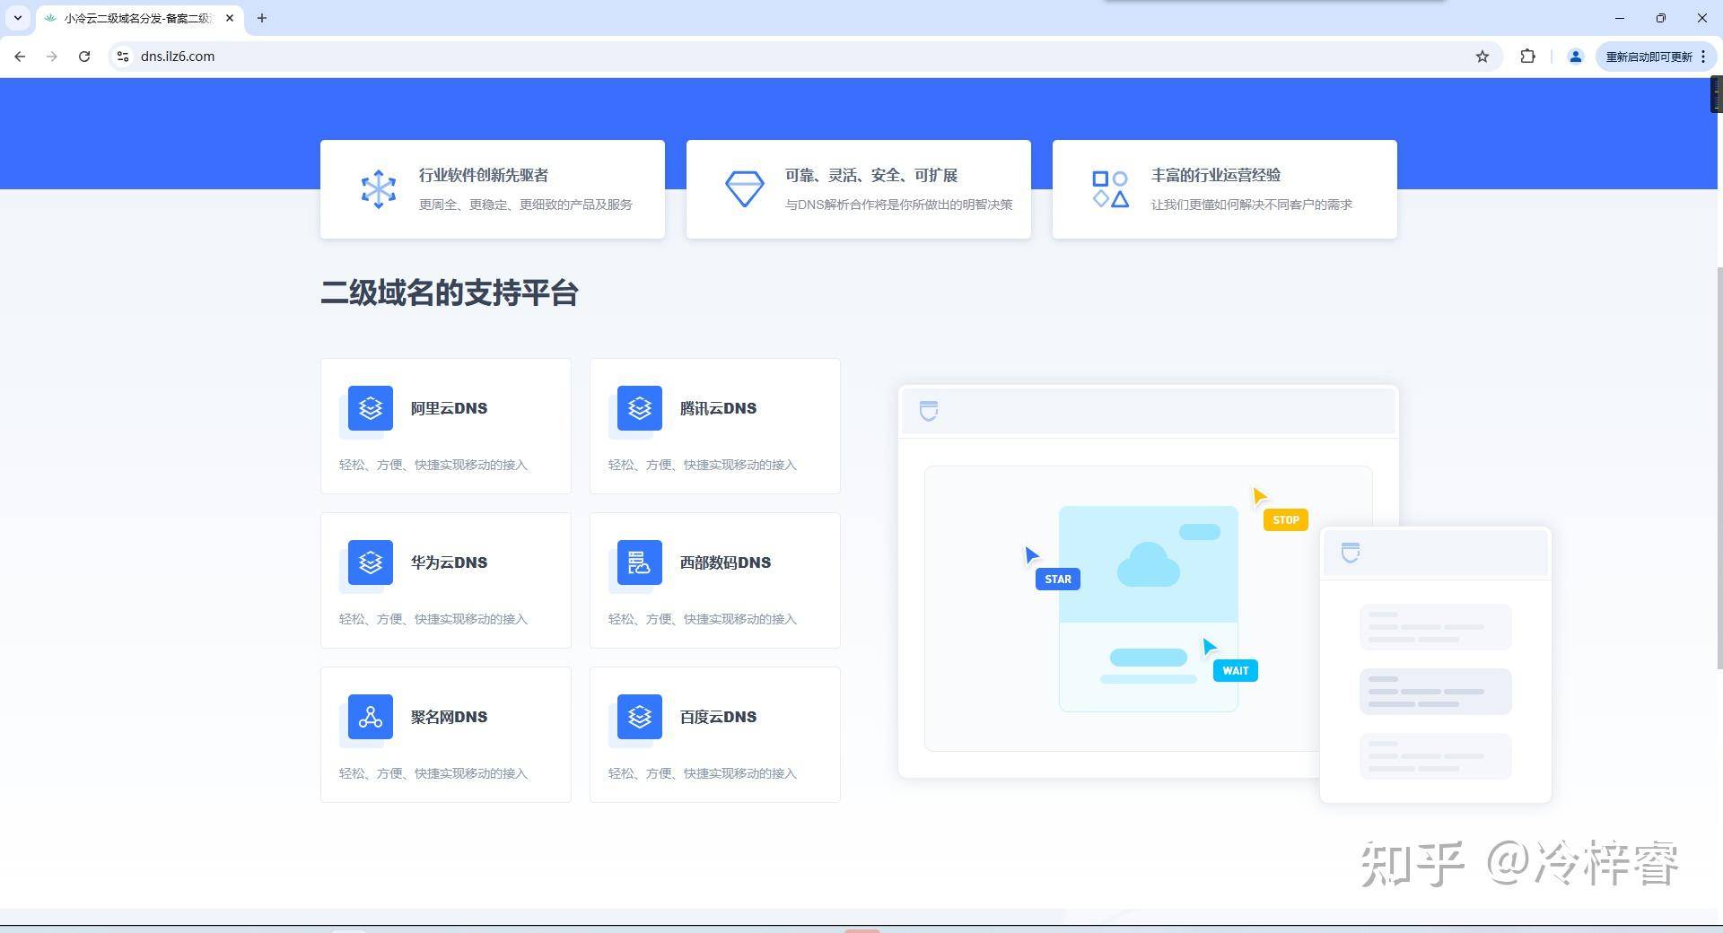Click the WAIT label in the illustration

[x=1235, y=670]
